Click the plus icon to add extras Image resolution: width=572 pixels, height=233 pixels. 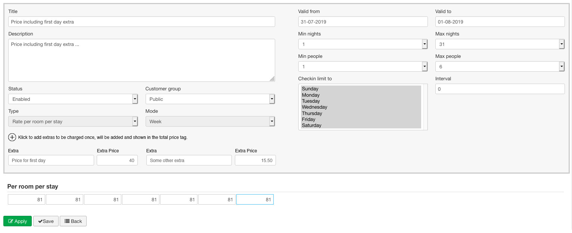pyautogui.click(x=12, y=137)
